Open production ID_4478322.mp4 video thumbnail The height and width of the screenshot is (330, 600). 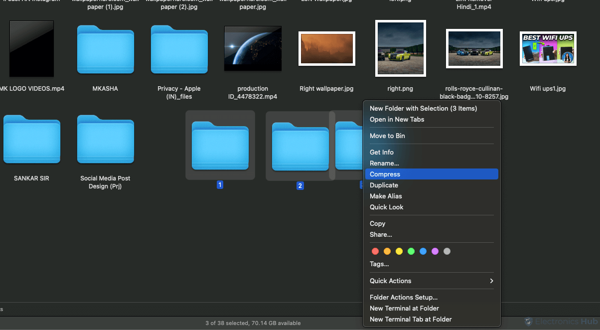[253, 48]
